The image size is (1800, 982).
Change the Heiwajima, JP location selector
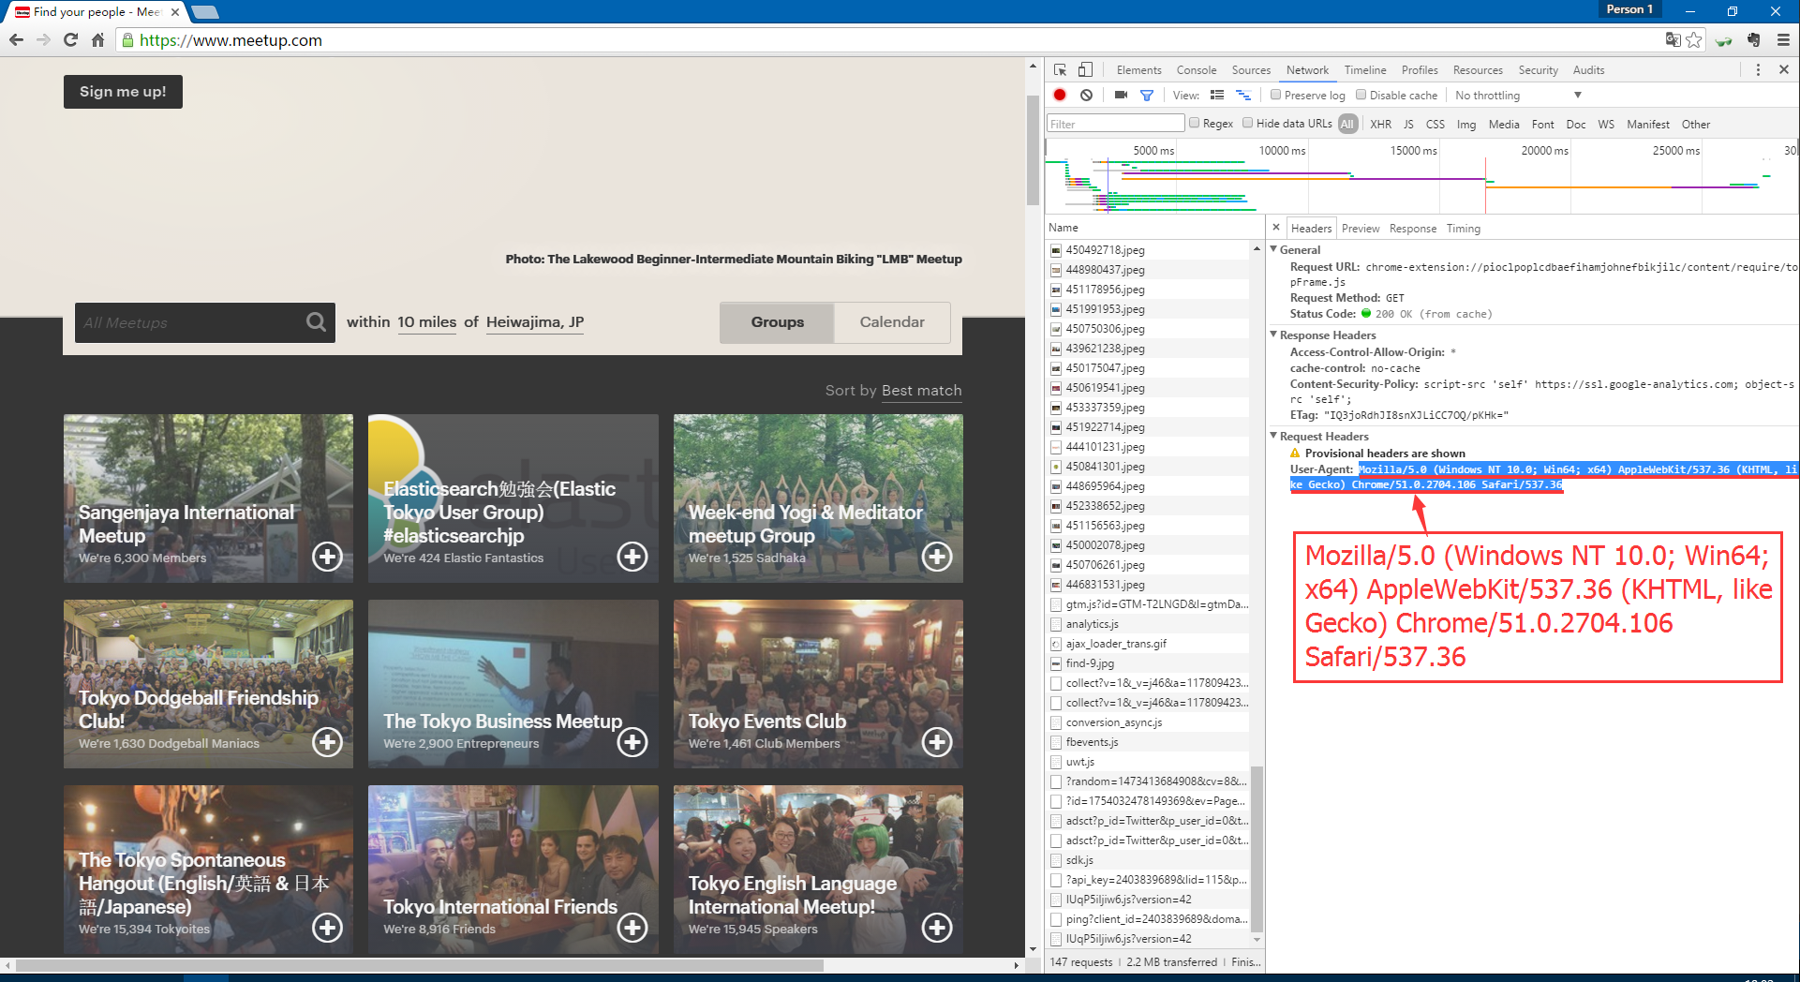pyautogui.click(x=534, y=322)
